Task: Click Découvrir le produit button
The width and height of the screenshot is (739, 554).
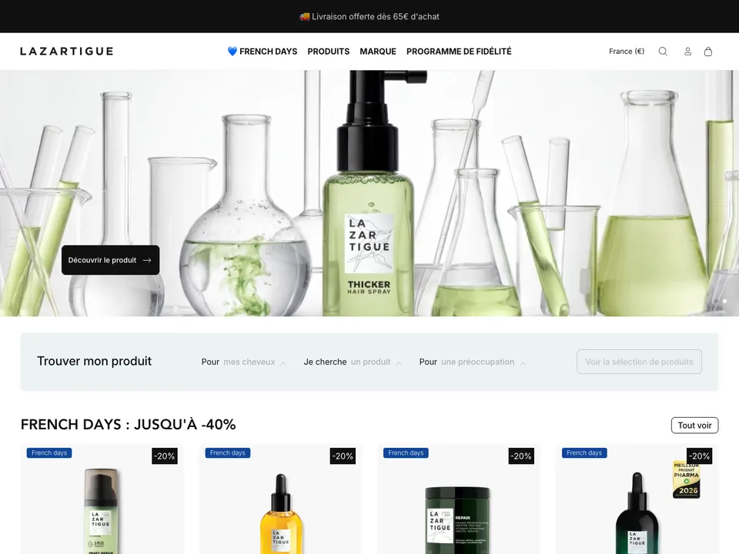Action: (x=110, y=260)
